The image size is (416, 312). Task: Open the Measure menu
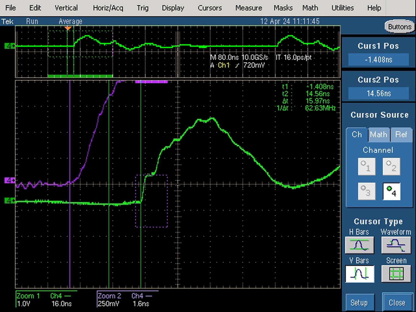(249, 8)
